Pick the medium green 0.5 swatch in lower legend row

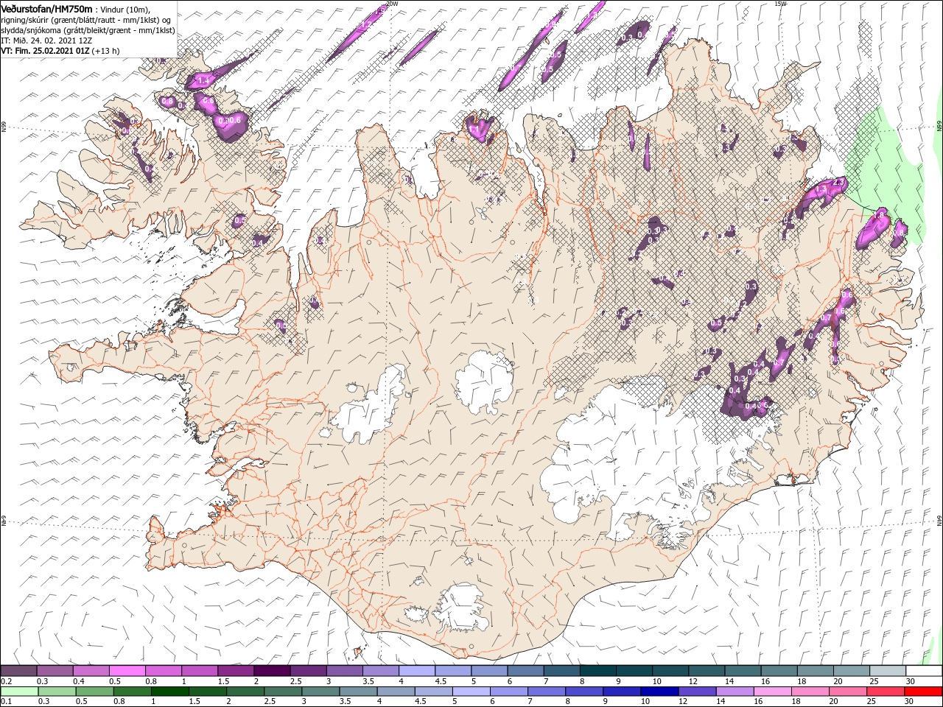tap(94, 692)
